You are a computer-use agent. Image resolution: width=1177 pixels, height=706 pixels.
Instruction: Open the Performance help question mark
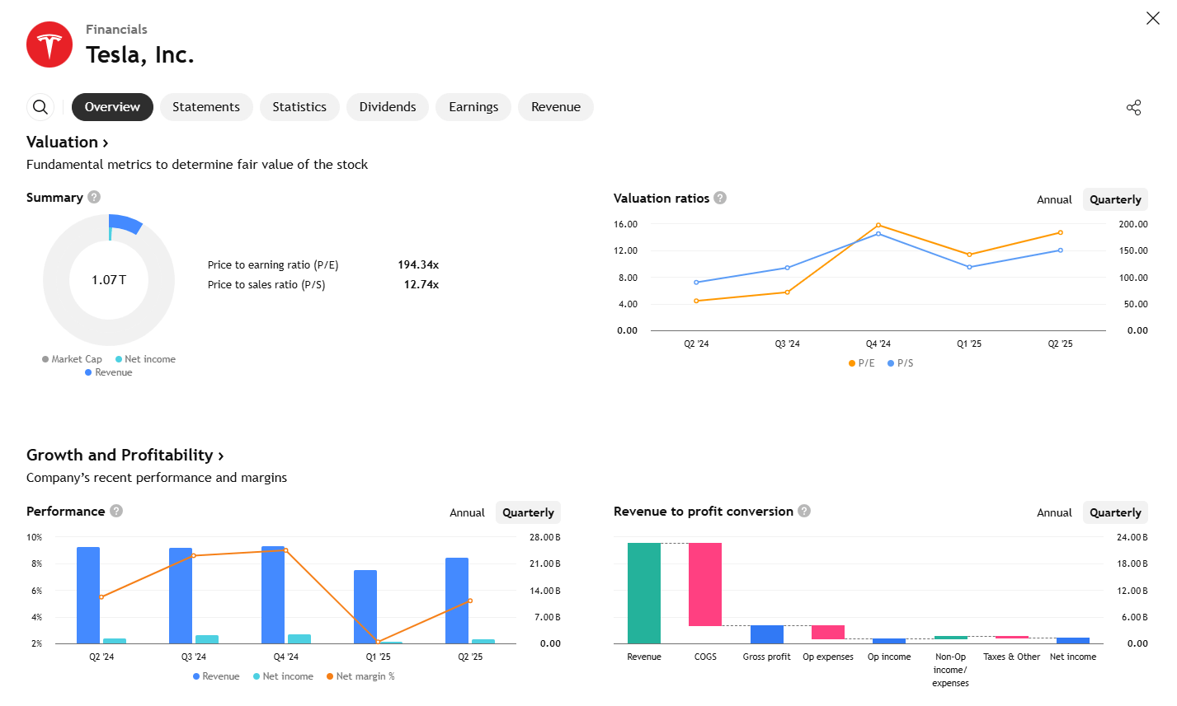tap(116, 511)
